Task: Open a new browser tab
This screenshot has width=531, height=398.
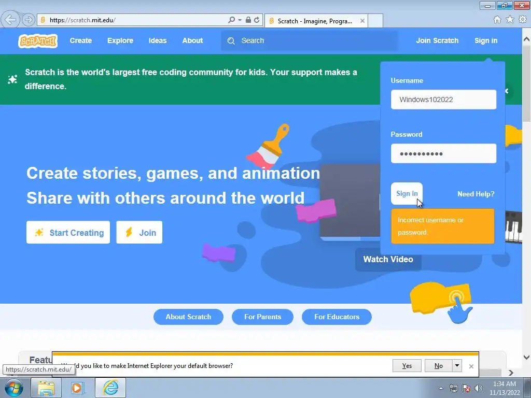Action: [x=375, y=21]
